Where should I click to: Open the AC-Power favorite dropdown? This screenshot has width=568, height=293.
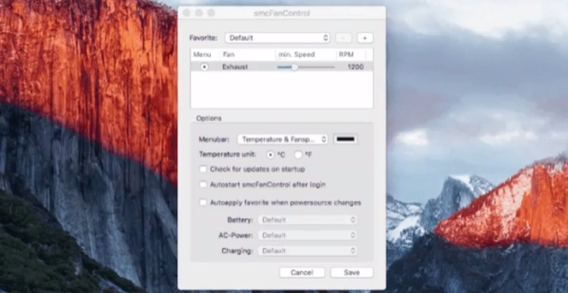click(x=307, y=235)
